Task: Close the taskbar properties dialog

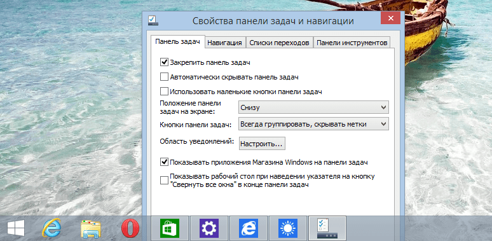Action: [x=390, y=18]
